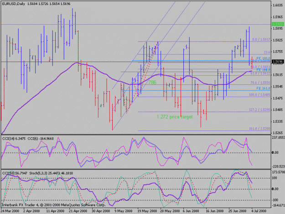Select the CCI(14) 6.3475 indicator label
Screen dimensions: 285x214
pos(14,139)
